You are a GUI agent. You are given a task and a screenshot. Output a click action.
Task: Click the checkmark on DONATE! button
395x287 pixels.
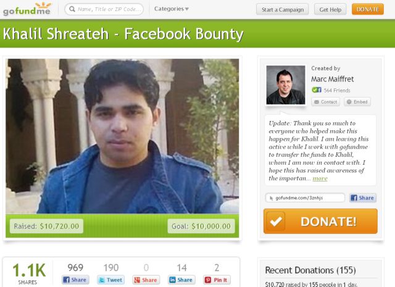coord(276,221)
